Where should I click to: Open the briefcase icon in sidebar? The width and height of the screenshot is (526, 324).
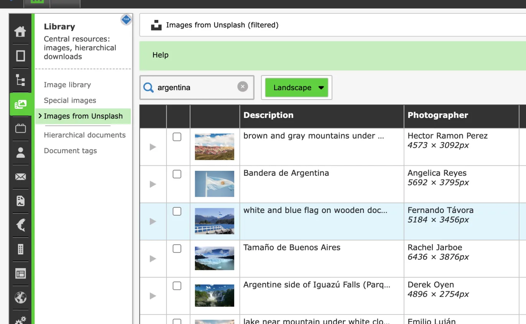(20, 128)
